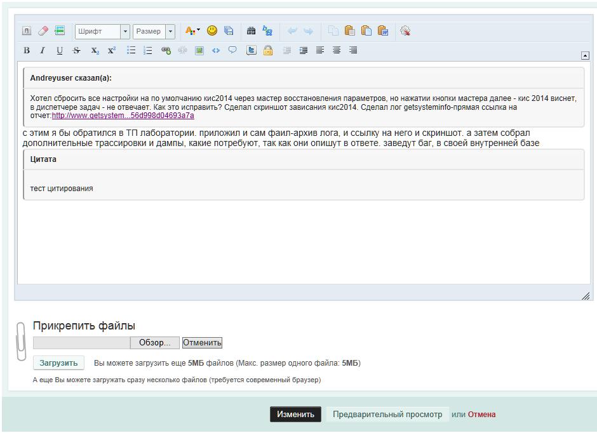Click the strikethrough icon
This screenshot has width=597, height=433.
(x=77, y=51)
